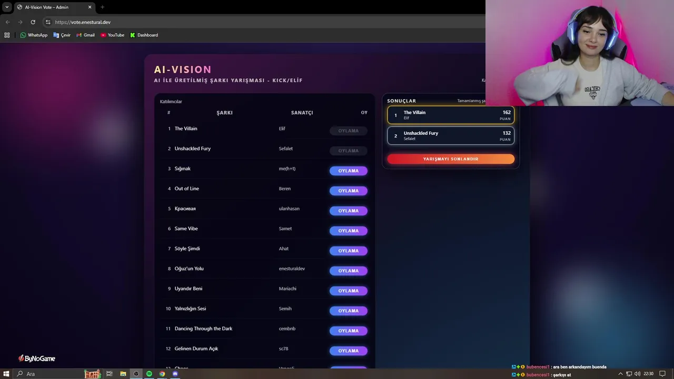Screen dimensions: 674x379
Task: Open the tab search dropdown arrow
Action: click(7, 7)
